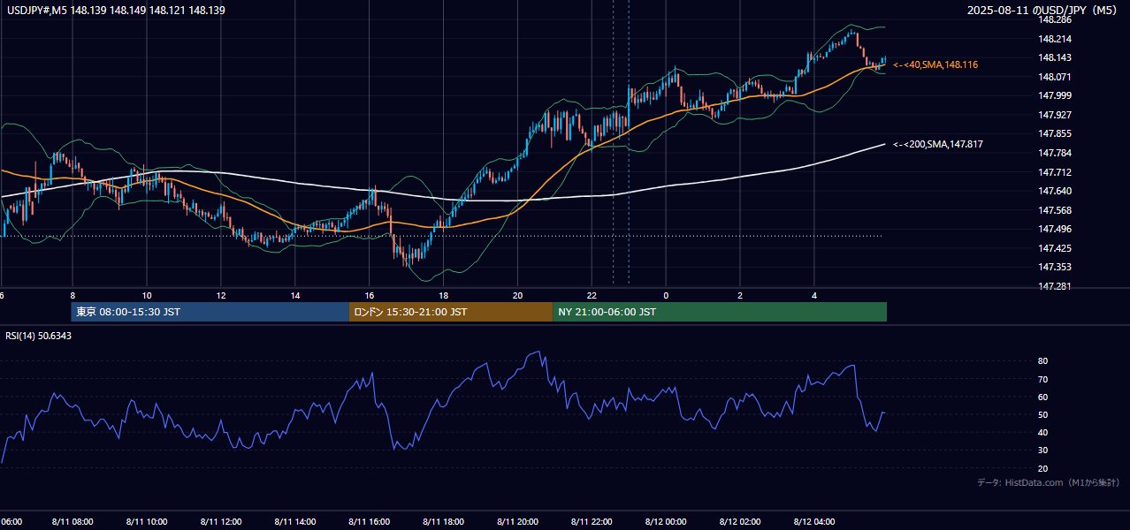
Task: Click RSI scale value 20
Action: [x=1042, y=468]
